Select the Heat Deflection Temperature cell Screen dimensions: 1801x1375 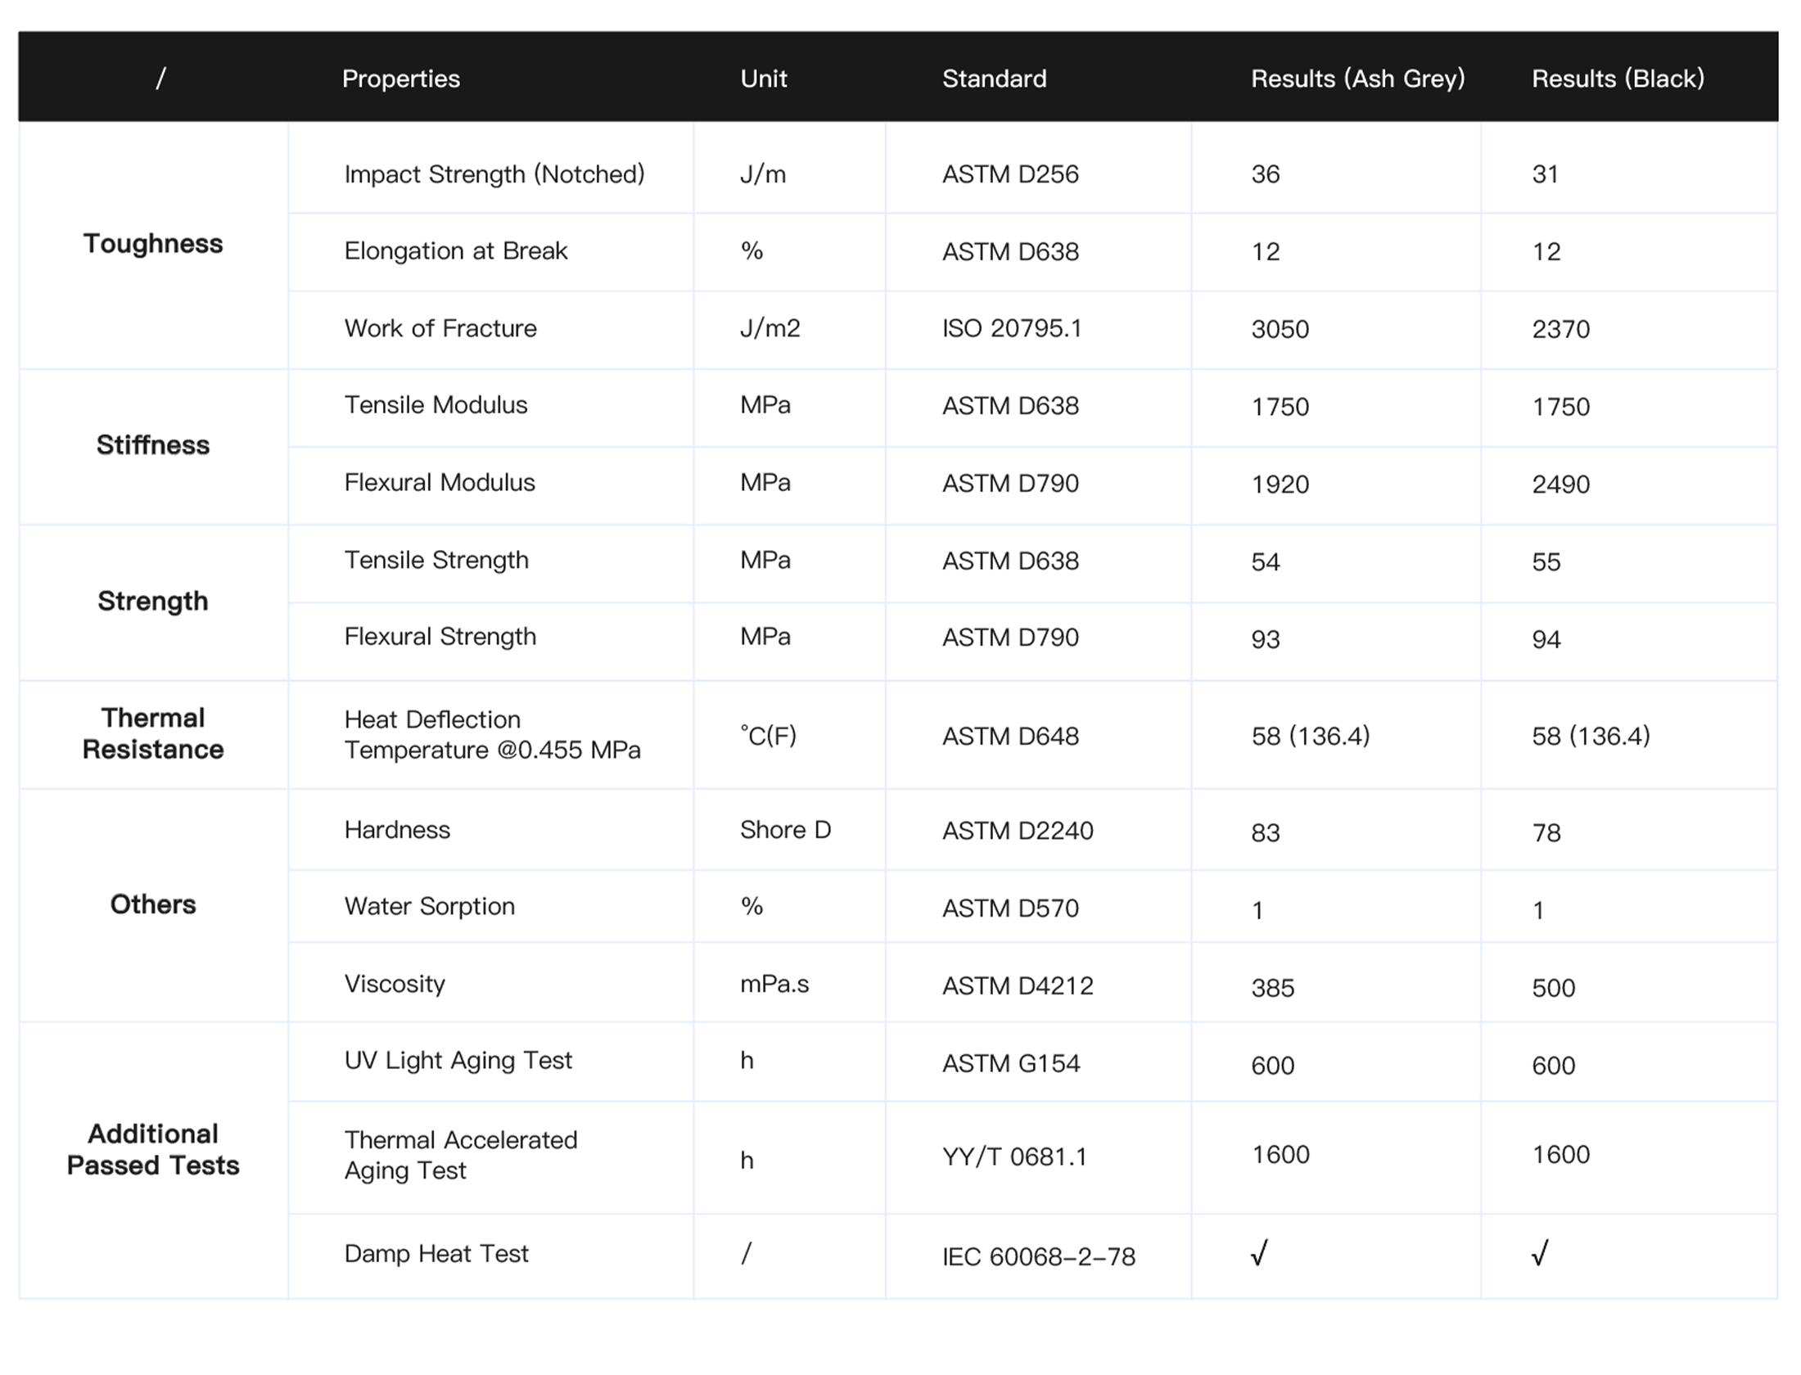[x=492, y=735]
